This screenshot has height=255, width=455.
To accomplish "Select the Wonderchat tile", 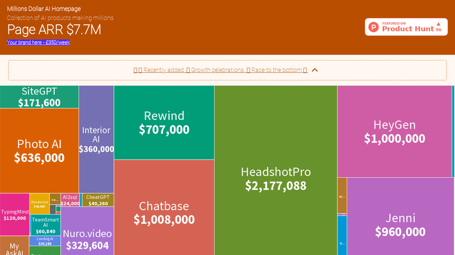I will click(x=40, y=204).
